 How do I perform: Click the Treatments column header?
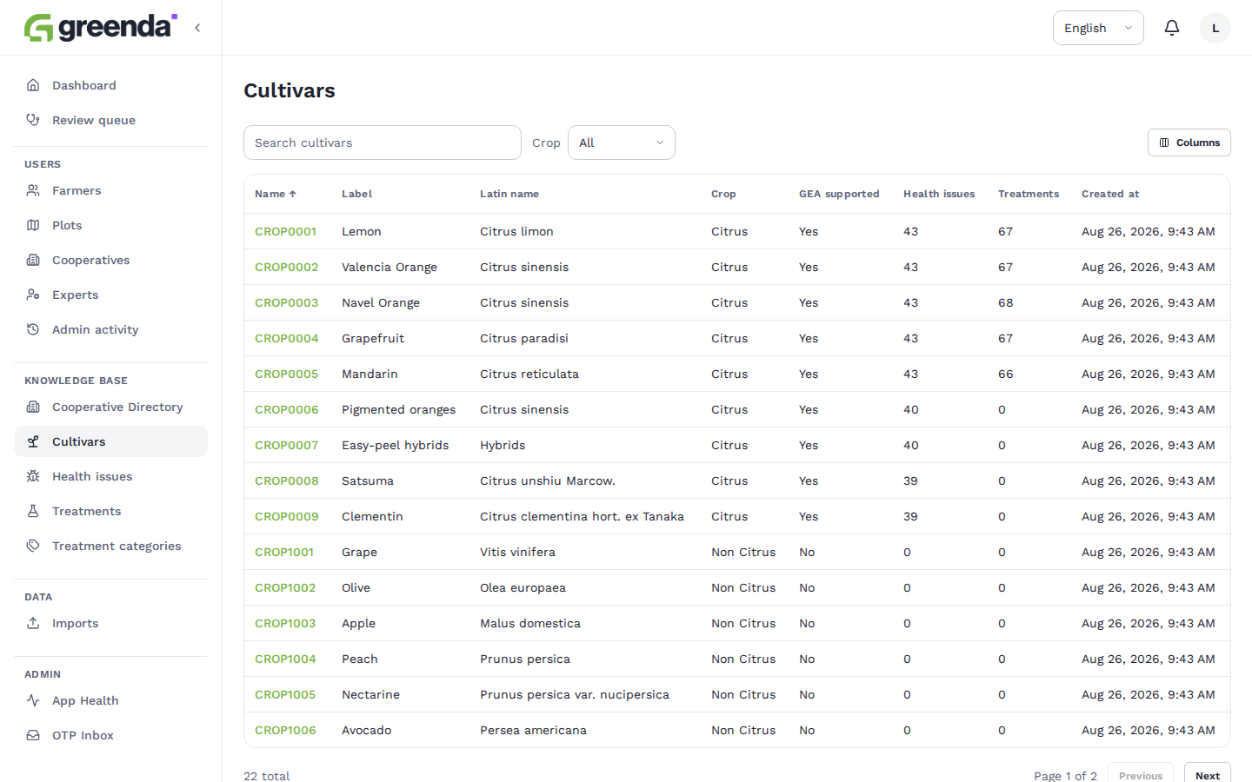(x=1029, y=194)
